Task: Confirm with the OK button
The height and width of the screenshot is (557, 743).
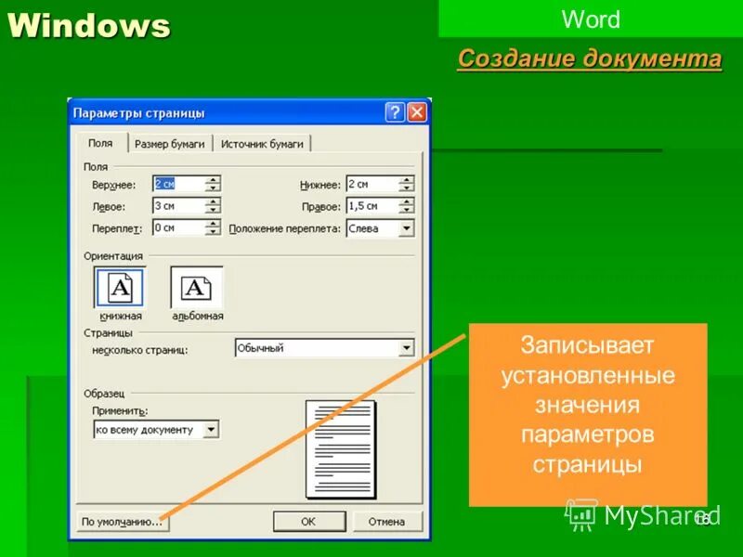Action: coord(309,522)
